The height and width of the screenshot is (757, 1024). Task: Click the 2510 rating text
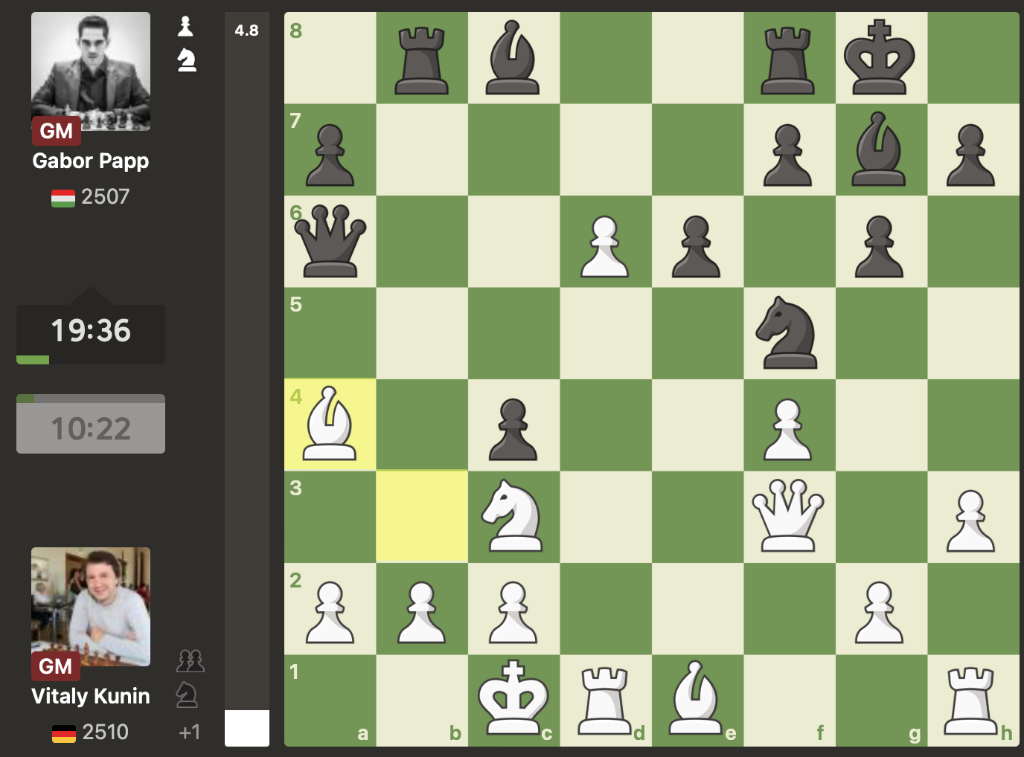click(x=106, y=732)
